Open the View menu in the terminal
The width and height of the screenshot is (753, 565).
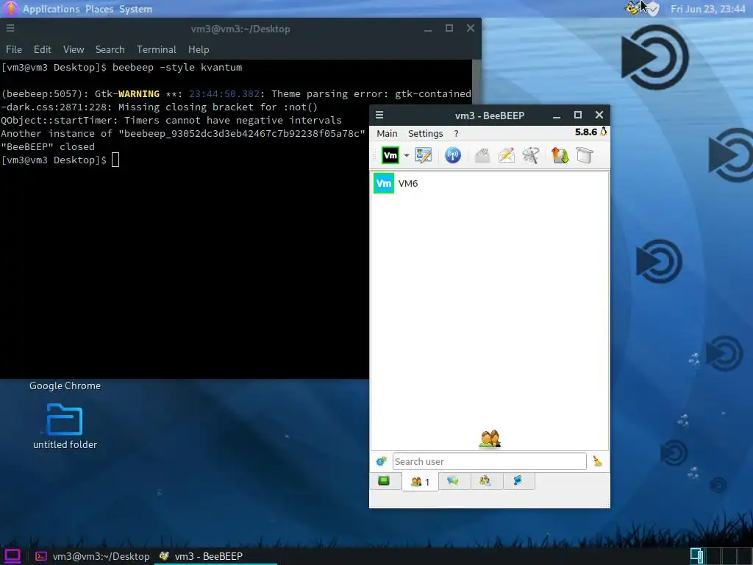[x=74, y=49]
